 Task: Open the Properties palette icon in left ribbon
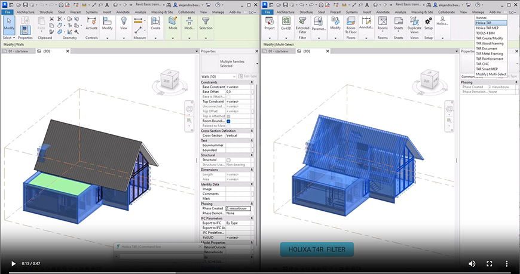pos(25,30)
